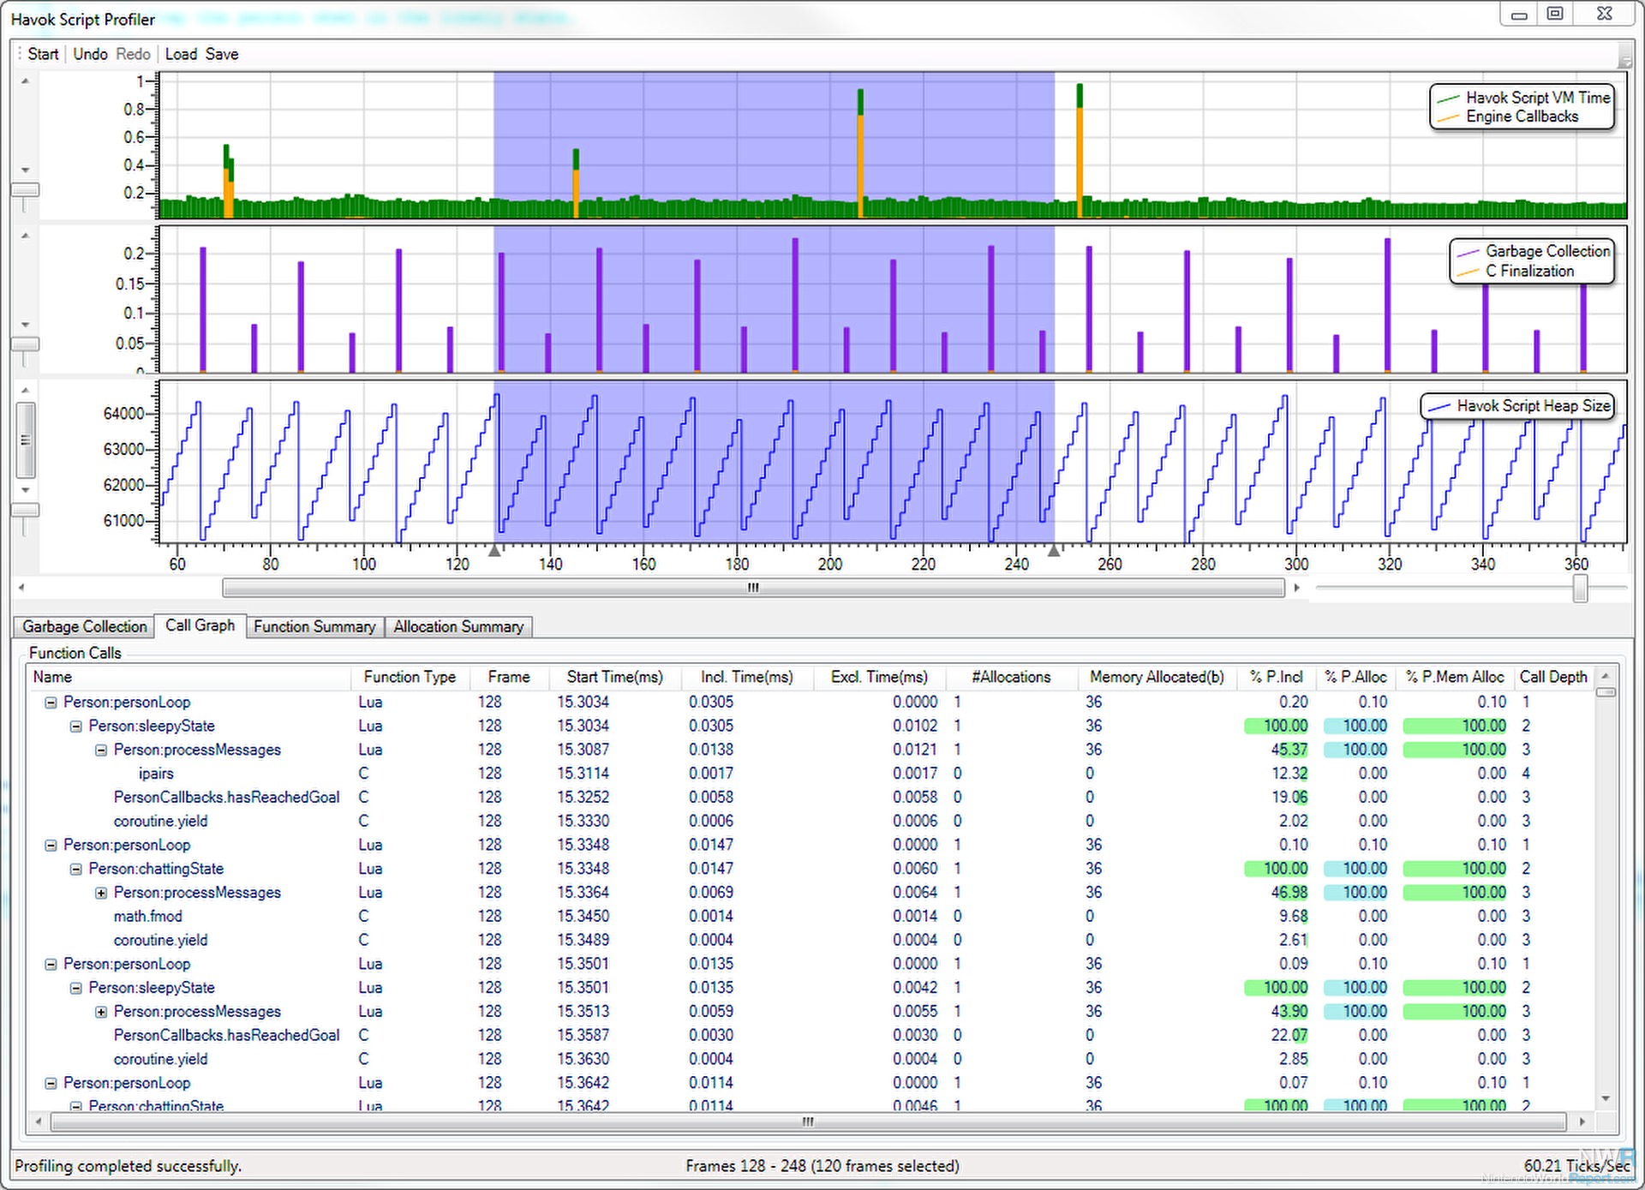Click the Start toolbar button

(43, 54)
